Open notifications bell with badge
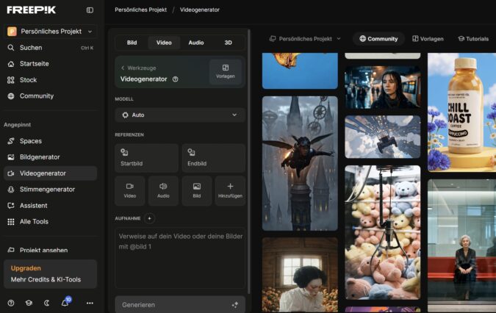Screen dimensions: 496x313 tap(65, 303)
